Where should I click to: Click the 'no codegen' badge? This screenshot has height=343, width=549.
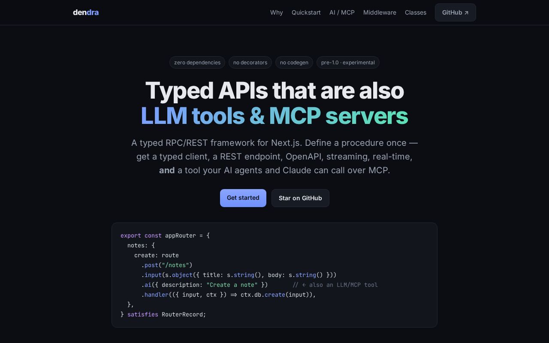coord(294,63)
